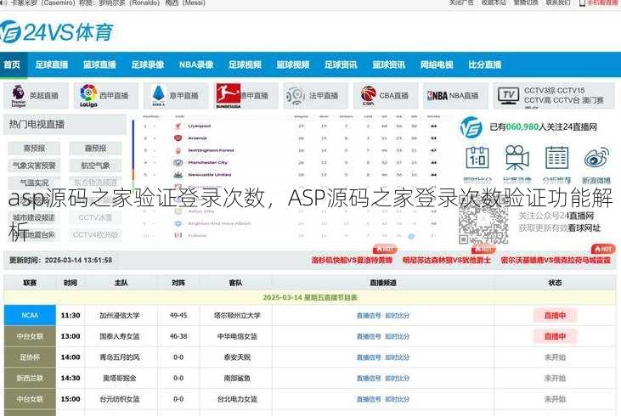Open the 密尔沃基雄鹿VS俄克拉荷马城雷霆 hot match link
This screenshot has height=416, width=621.
556,260
